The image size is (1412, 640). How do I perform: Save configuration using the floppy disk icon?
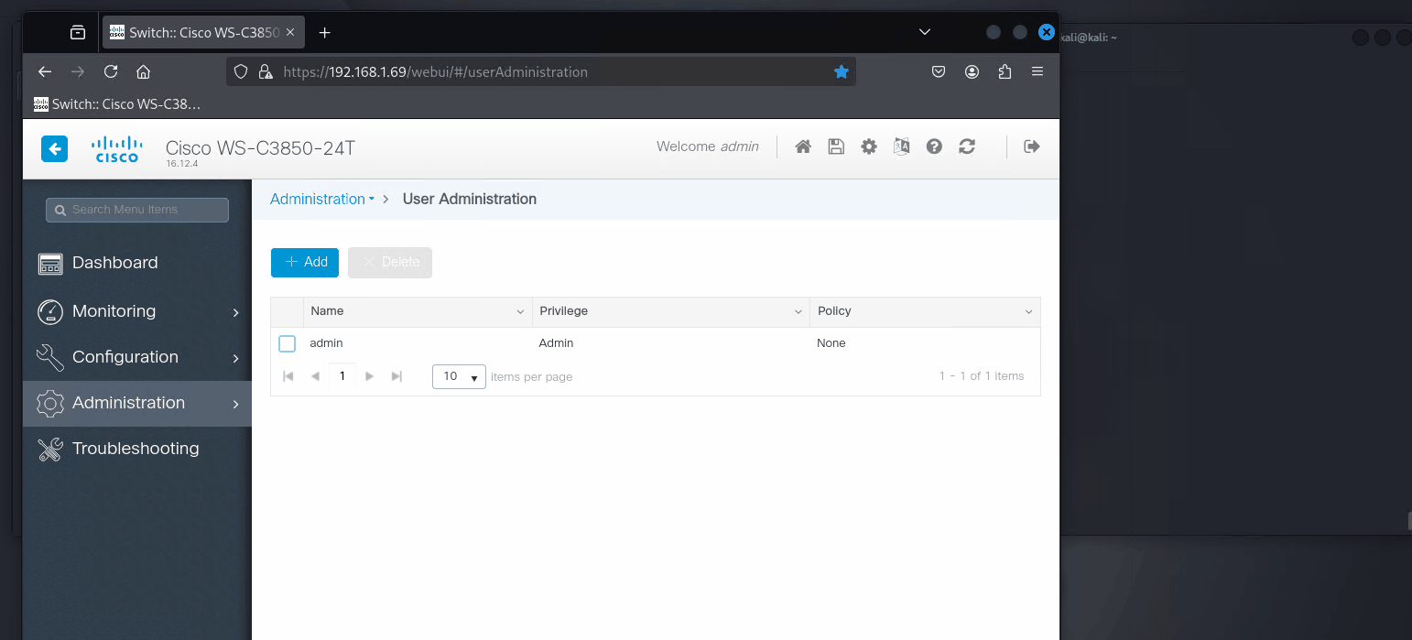coord(836,146)
